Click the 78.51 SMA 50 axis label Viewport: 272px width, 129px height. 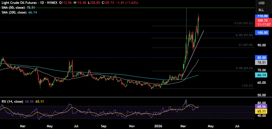261,63
